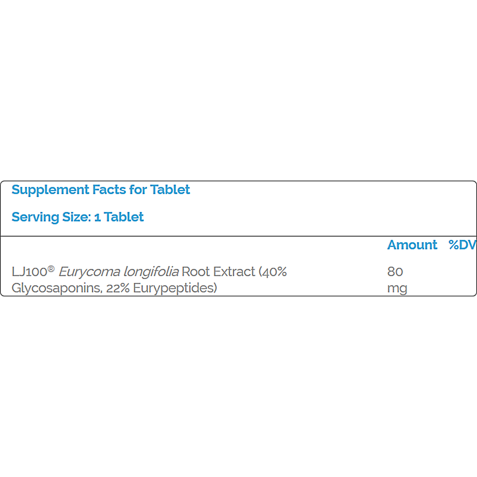The image size is (477, 477).
Task: Click the %DV column header
Action: [x=462, y=245]
